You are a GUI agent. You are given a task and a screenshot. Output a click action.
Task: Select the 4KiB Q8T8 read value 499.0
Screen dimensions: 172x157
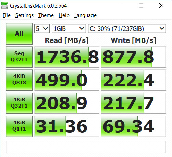point(67,80)
